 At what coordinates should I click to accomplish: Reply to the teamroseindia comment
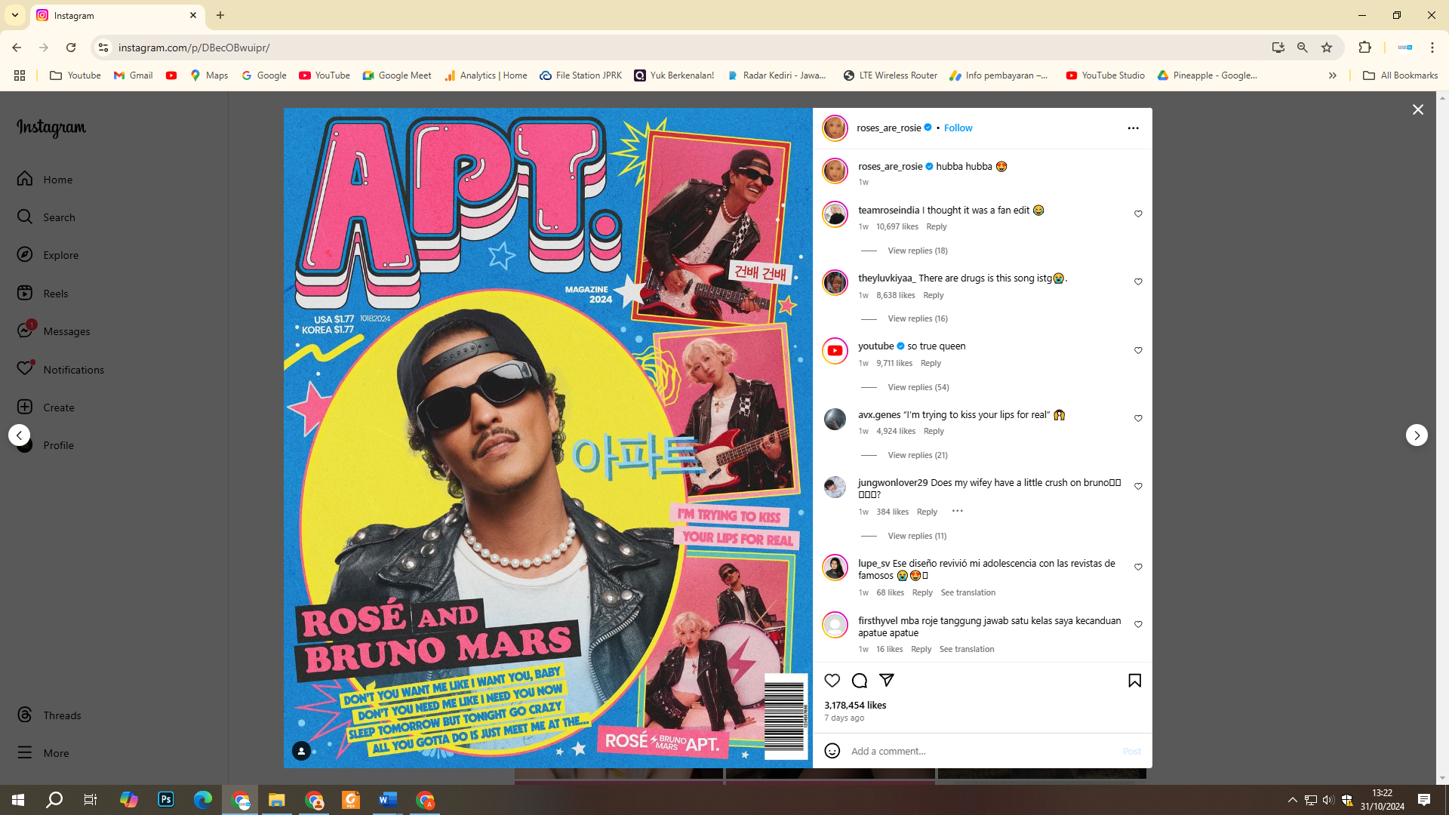click(x=936, y=227)
